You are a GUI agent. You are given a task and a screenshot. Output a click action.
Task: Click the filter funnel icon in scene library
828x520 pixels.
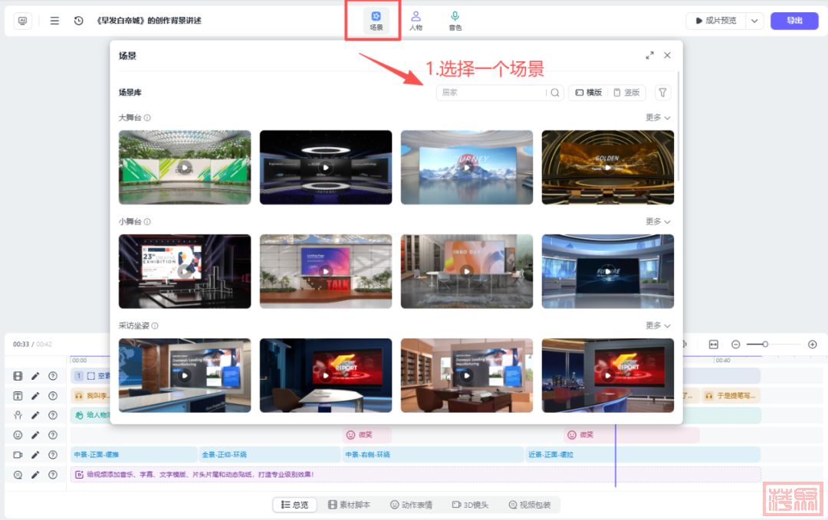click(x=662, y=93)
